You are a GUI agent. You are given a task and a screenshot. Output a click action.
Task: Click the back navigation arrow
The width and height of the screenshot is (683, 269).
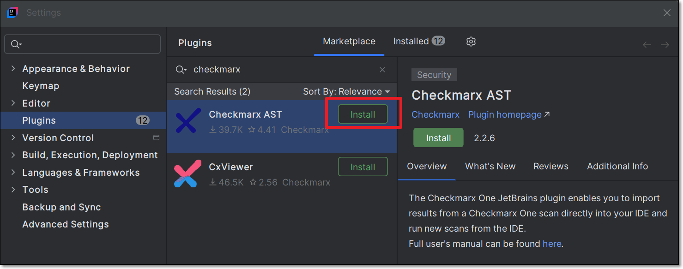pyautogui.click(x=647, y=45)
